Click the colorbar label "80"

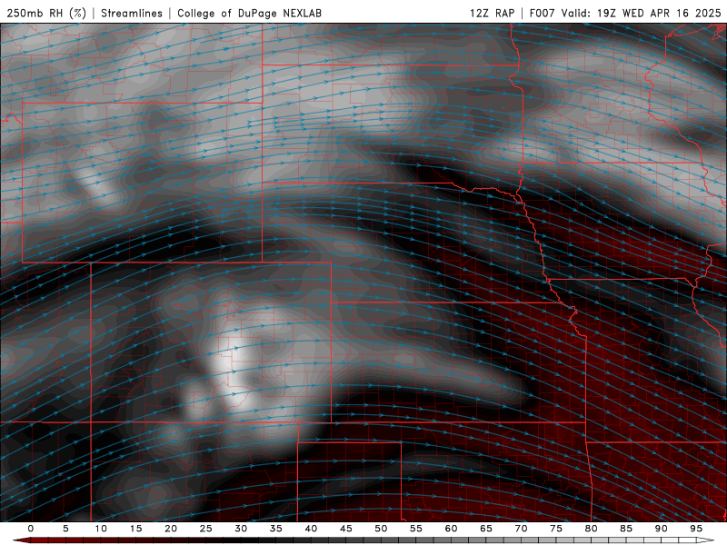point(591,529)
